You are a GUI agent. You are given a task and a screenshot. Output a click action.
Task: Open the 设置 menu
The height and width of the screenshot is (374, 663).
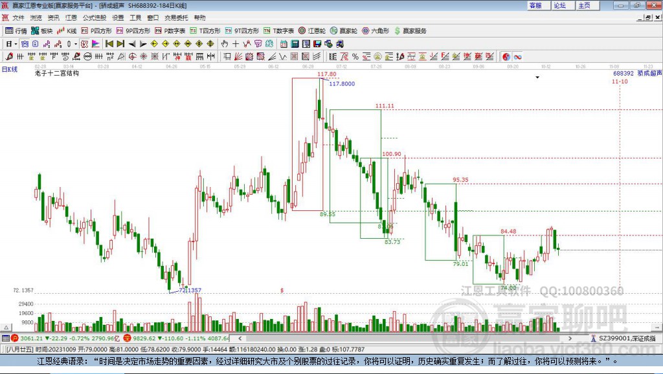118,17
